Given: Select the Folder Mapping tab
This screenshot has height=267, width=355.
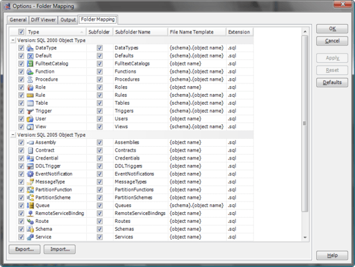Looking at the screenshot, I should [x=98, y=19].
